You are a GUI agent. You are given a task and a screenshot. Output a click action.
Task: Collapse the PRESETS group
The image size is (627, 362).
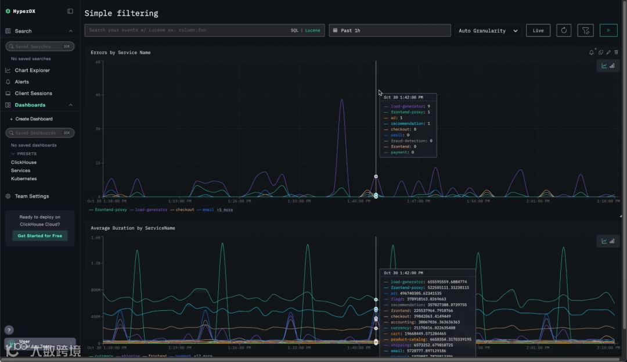(24, 153)
